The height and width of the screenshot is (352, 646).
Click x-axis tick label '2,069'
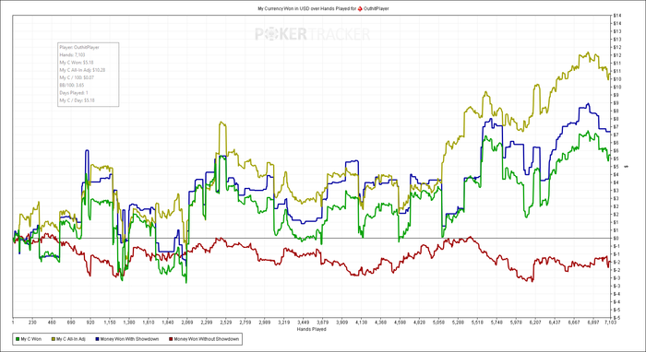[x=186, y=323]
